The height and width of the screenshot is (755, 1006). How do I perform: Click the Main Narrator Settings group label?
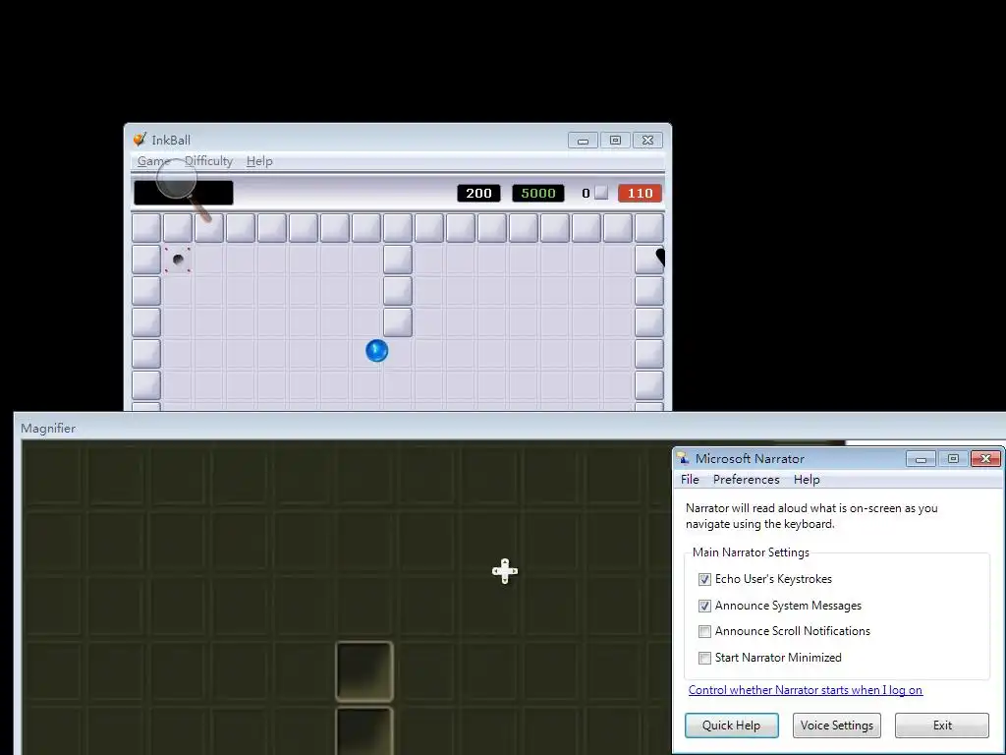751,552
